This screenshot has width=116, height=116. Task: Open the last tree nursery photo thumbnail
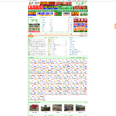click(x=80, y=108)
